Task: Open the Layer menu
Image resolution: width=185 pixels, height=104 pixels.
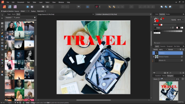Action: tap(41, 2)
